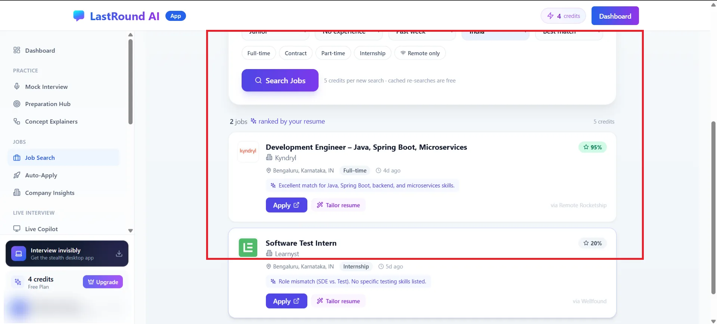
Task: Click the Mock Interview microphone icon
Action: pos(17,86)
